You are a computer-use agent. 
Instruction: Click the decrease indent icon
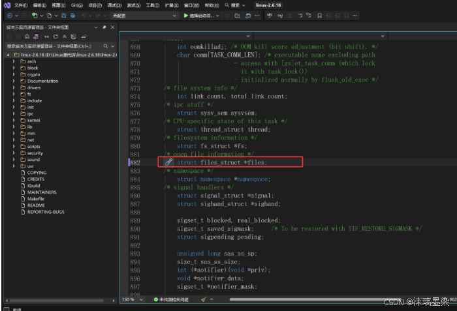(x=300, y=16)
